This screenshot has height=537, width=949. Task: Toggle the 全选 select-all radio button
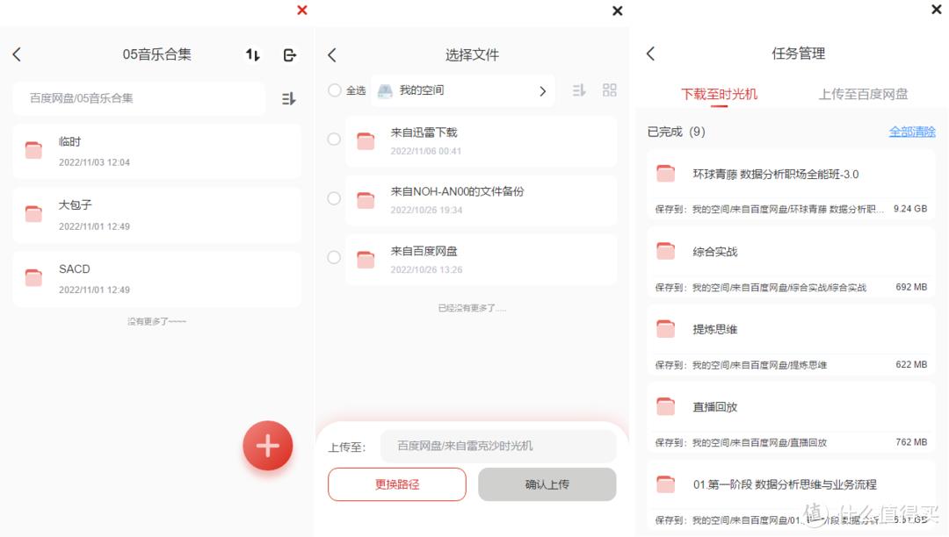pos(335,90)
